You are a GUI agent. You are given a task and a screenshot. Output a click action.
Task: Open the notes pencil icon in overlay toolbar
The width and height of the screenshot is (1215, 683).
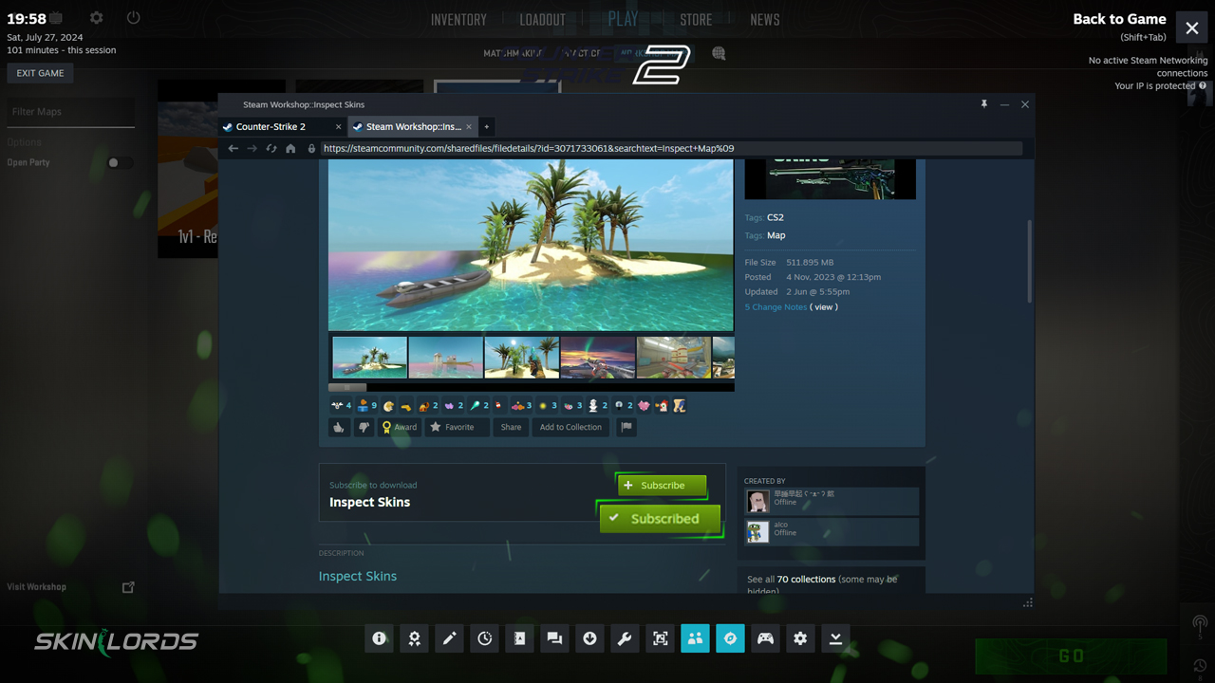pos(449,638)
